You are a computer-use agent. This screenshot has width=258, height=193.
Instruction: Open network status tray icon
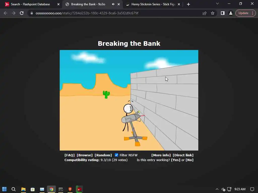click(229, 189)
